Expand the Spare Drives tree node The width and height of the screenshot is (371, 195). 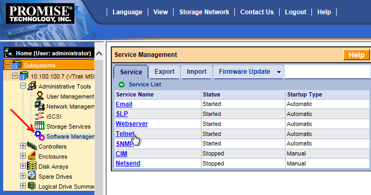(x=23, y=176)
